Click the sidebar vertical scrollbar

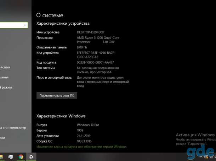pos(31,84)
